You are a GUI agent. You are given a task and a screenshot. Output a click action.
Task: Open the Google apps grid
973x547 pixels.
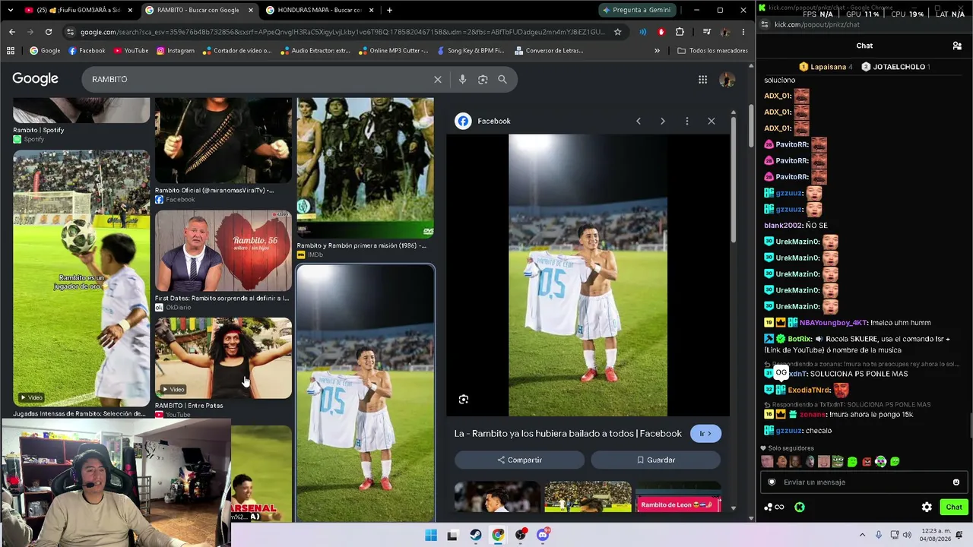702,79
